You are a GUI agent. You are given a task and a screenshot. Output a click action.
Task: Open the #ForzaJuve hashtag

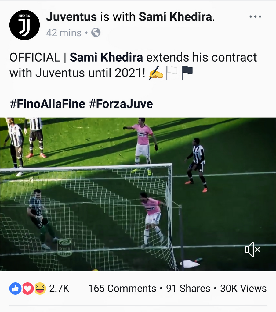(121, 104)
